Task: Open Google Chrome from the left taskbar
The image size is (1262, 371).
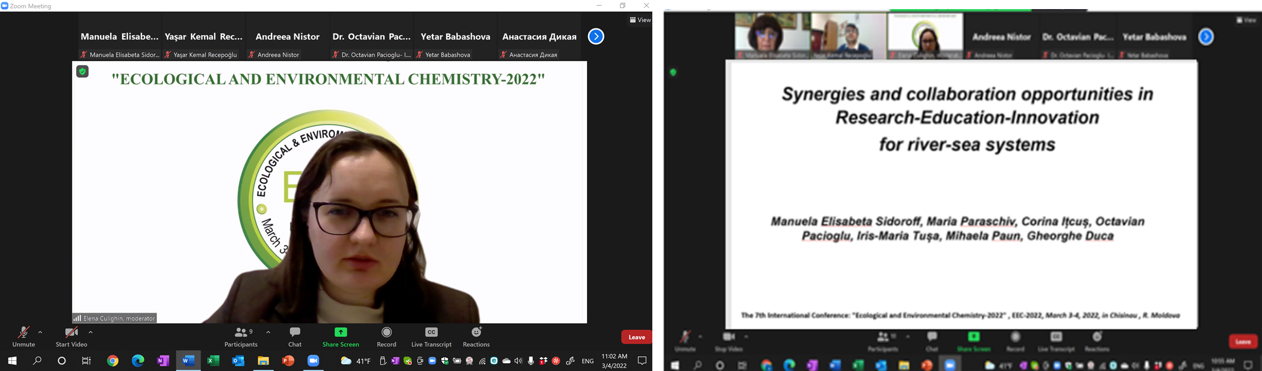Action: click(113, 361)
